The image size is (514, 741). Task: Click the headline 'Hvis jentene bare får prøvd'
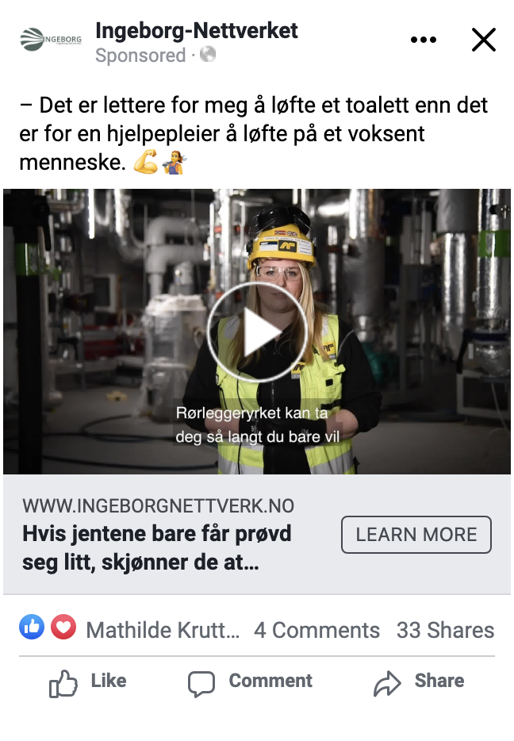157,534
